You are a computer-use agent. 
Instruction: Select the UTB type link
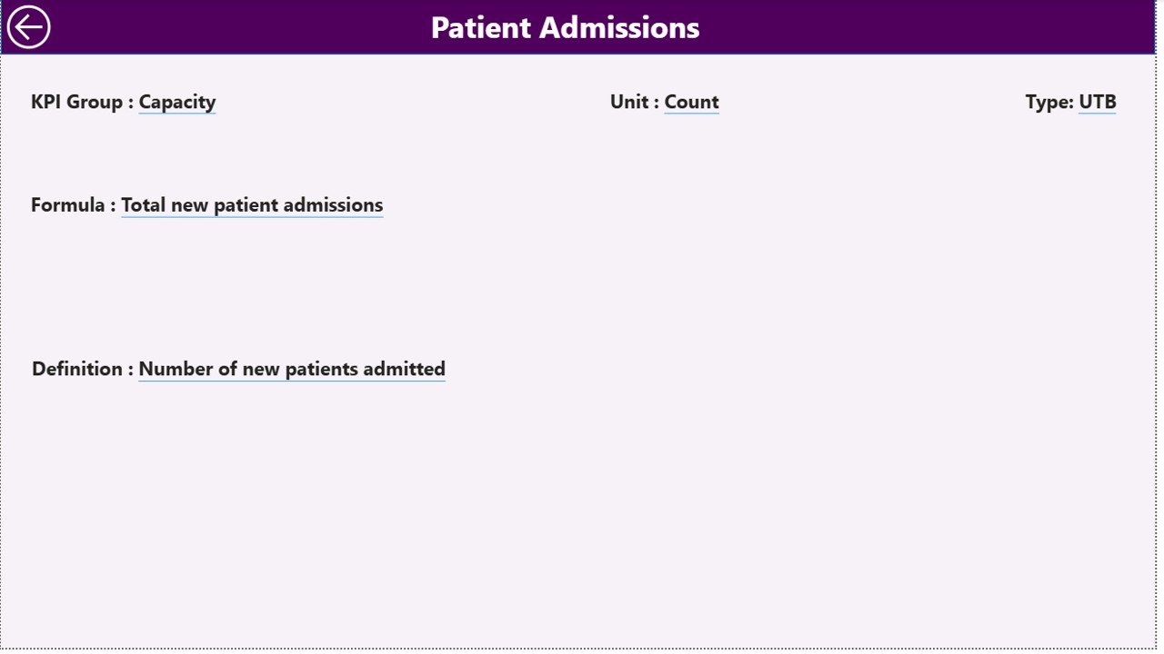pos(1097,102)
